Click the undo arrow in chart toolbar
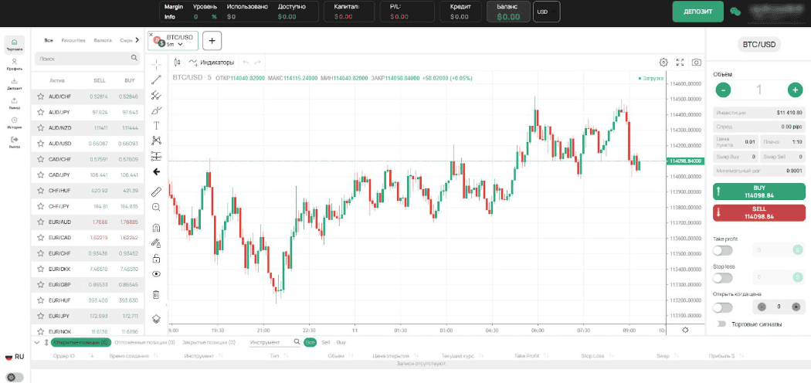The width and height of the screenshot is (811, 383). tap(246, 62)
